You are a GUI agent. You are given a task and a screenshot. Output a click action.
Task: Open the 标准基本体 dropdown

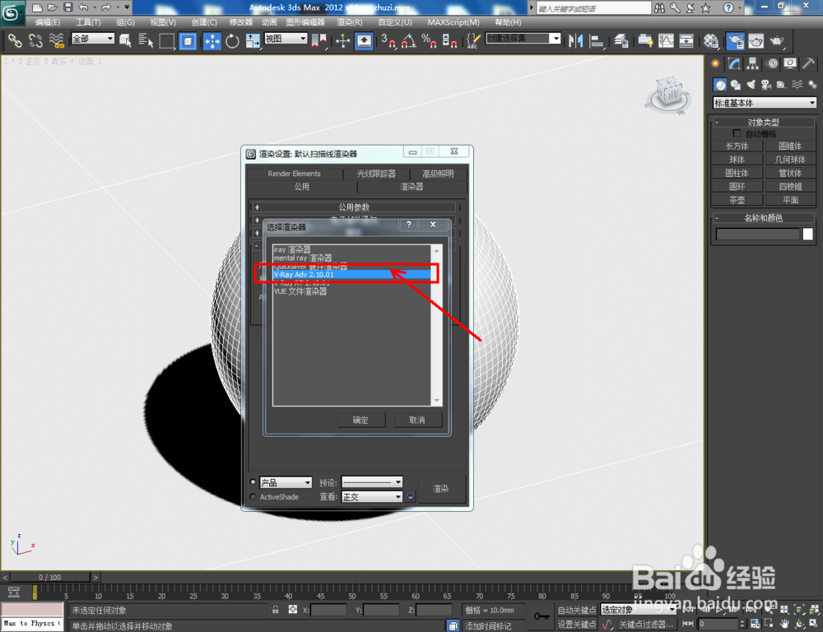763,103
